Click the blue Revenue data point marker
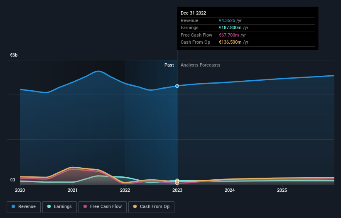Screen dimensions: 341x218 coord(177,86)
